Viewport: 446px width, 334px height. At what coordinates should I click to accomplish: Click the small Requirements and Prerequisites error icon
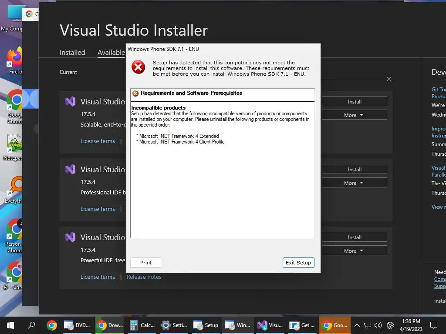pos(135,93)
